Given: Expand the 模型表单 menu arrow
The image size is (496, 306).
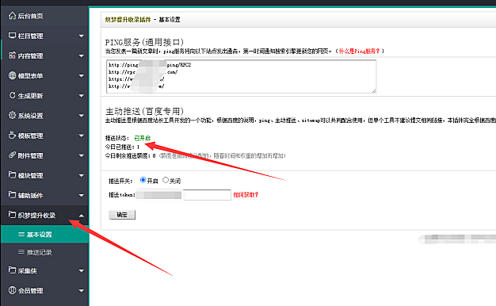Looking at the screenshot, I should [x=82, y=76].
